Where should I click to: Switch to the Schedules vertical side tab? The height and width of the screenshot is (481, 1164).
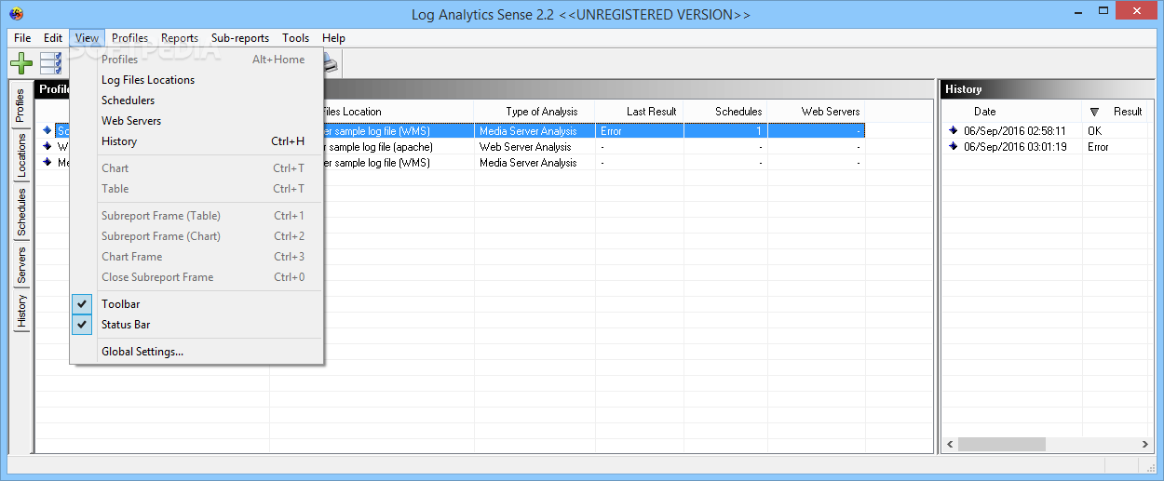[21, 212]
